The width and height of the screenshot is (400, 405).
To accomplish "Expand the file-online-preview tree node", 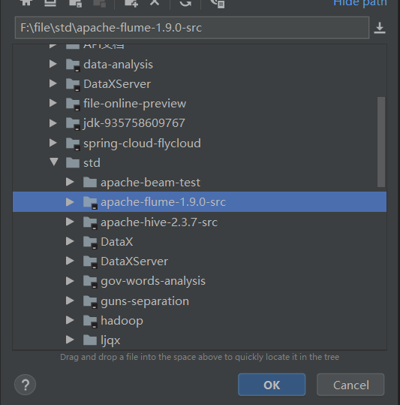I will point(53,103).
